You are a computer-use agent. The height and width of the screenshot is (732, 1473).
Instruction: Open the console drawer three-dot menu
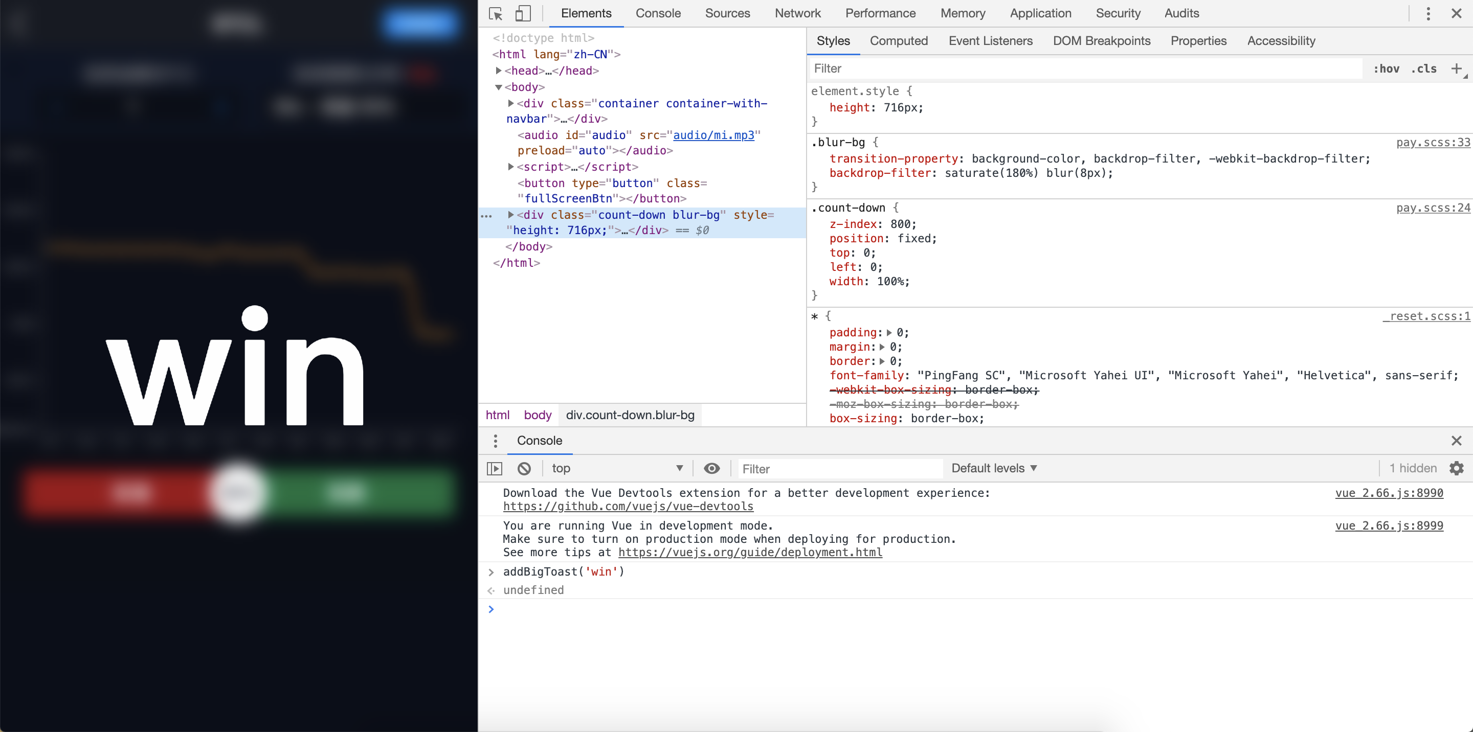[x=495, y=441]
